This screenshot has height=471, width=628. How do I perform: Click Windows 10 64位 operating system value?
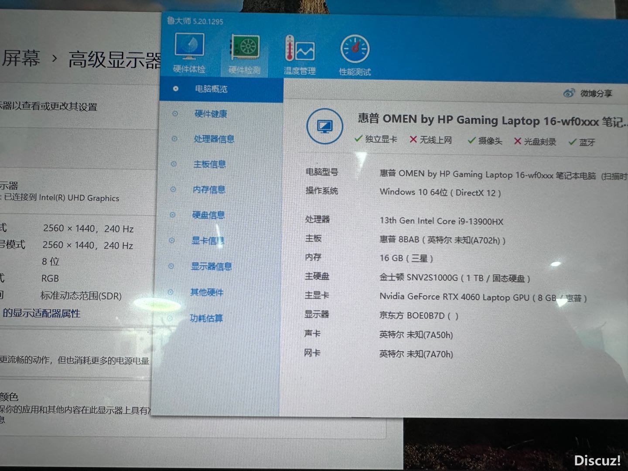coord(440,192)
